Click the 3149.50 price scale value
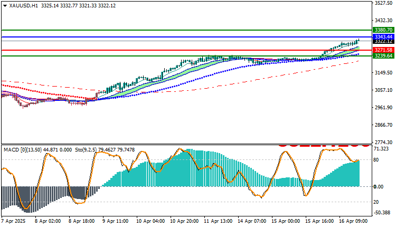Viewport: 396px width, 227px height. point(384,73)
